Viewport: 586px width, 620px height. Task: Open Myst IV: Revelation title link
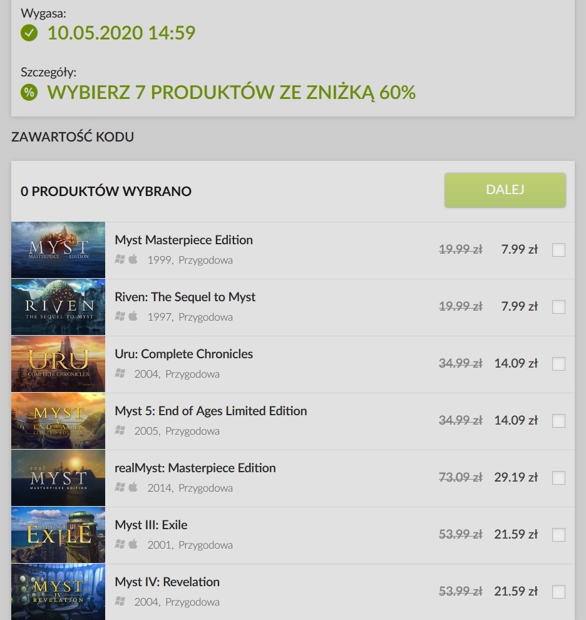167,582
